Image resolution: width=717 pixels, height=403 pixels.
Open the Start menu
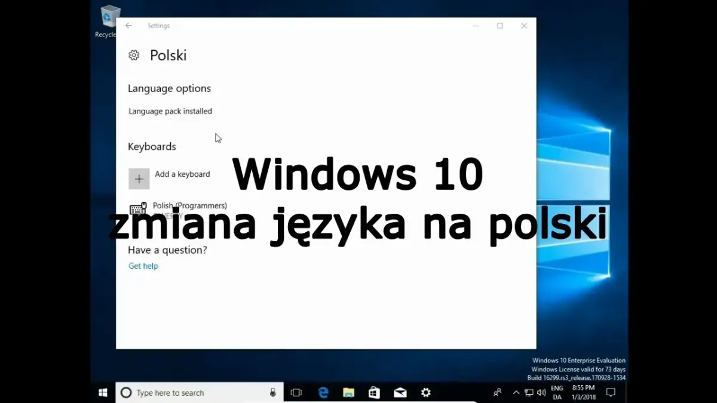tap(102, 392)
